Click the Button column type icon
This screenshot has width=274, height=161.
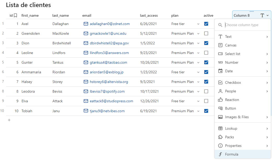(220, 108)
